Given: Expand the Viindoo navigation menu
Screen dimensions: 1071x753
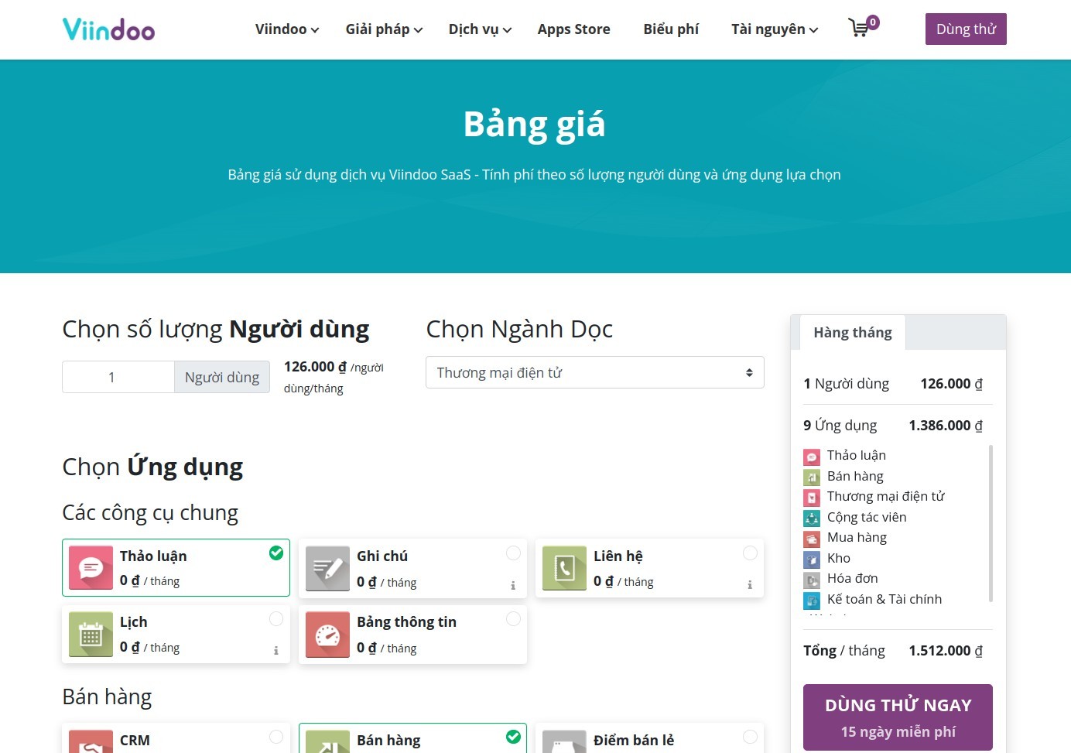Looking at the screenshot, I should point(287,29).
